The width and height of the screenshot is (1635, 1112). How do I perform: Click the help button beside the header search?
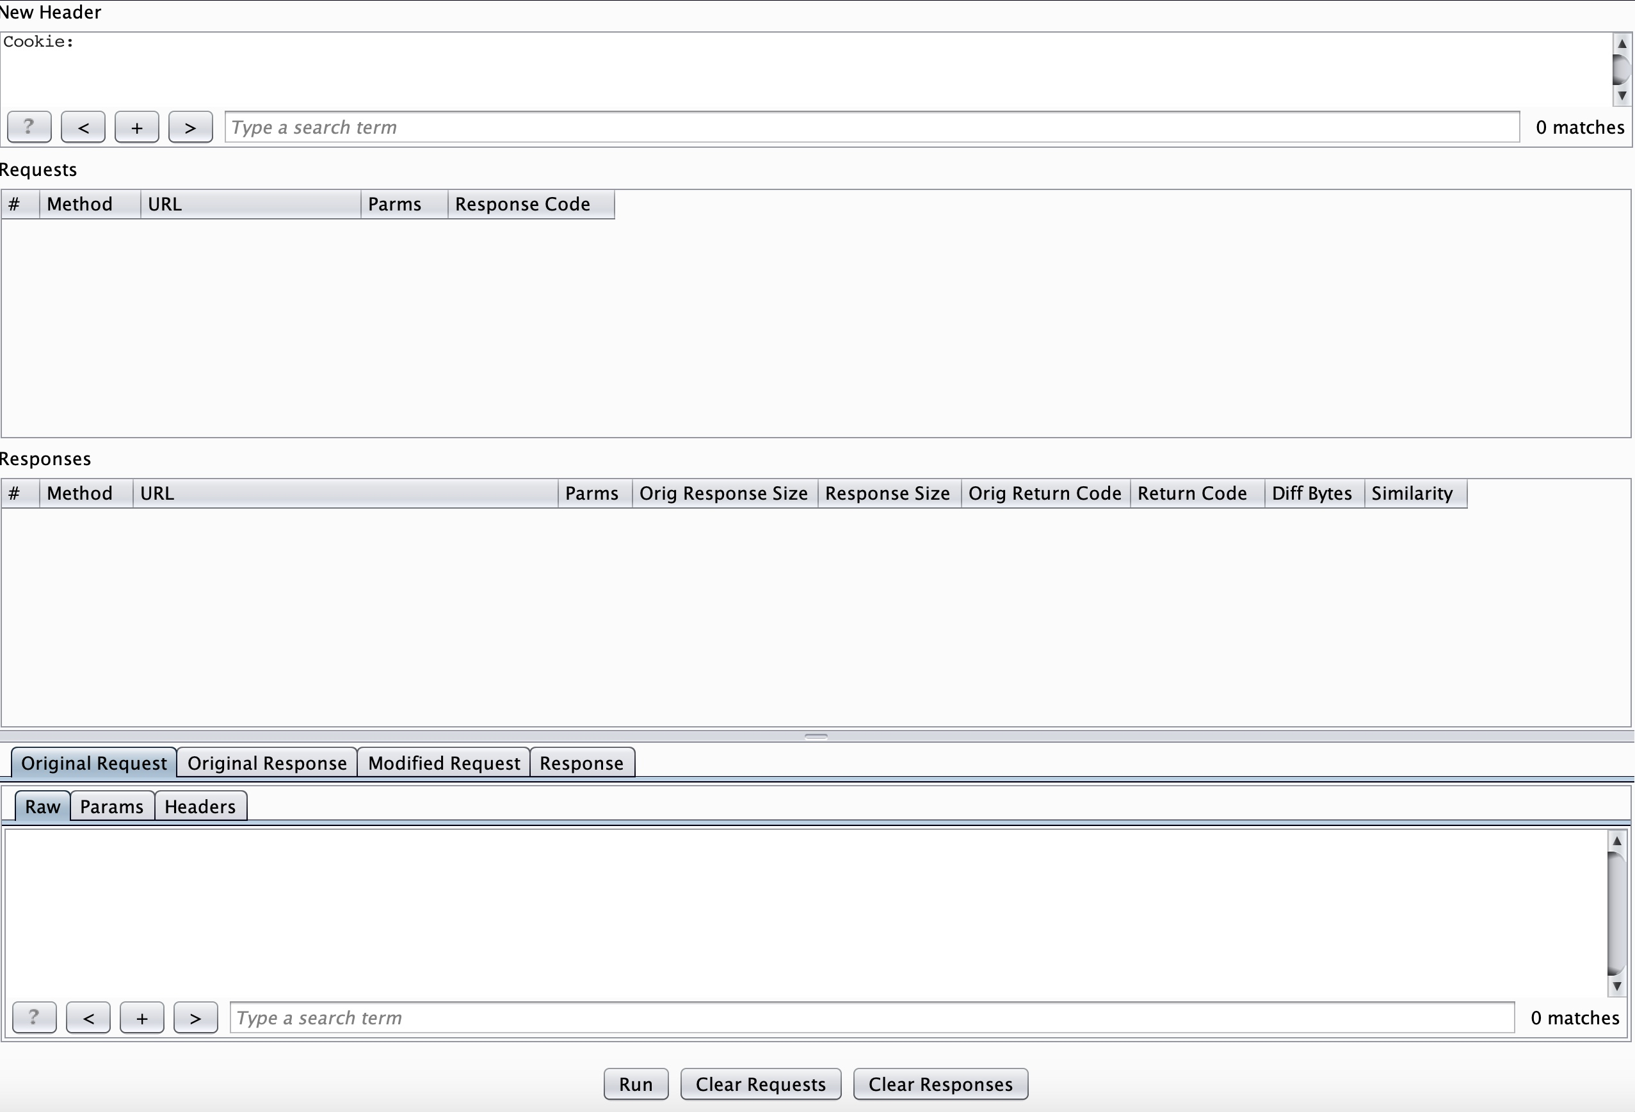(29, 127)
